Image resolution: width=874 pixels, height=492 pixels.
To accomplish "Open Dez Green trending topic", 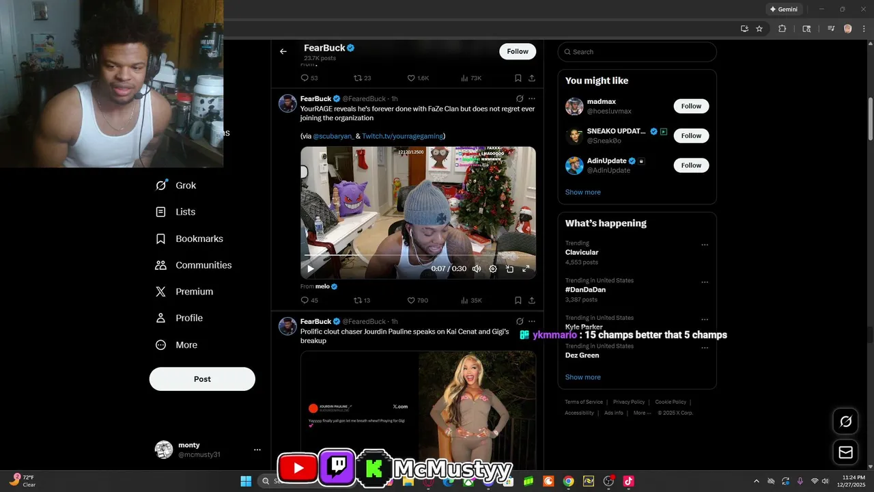I will (x=582, y=355).
